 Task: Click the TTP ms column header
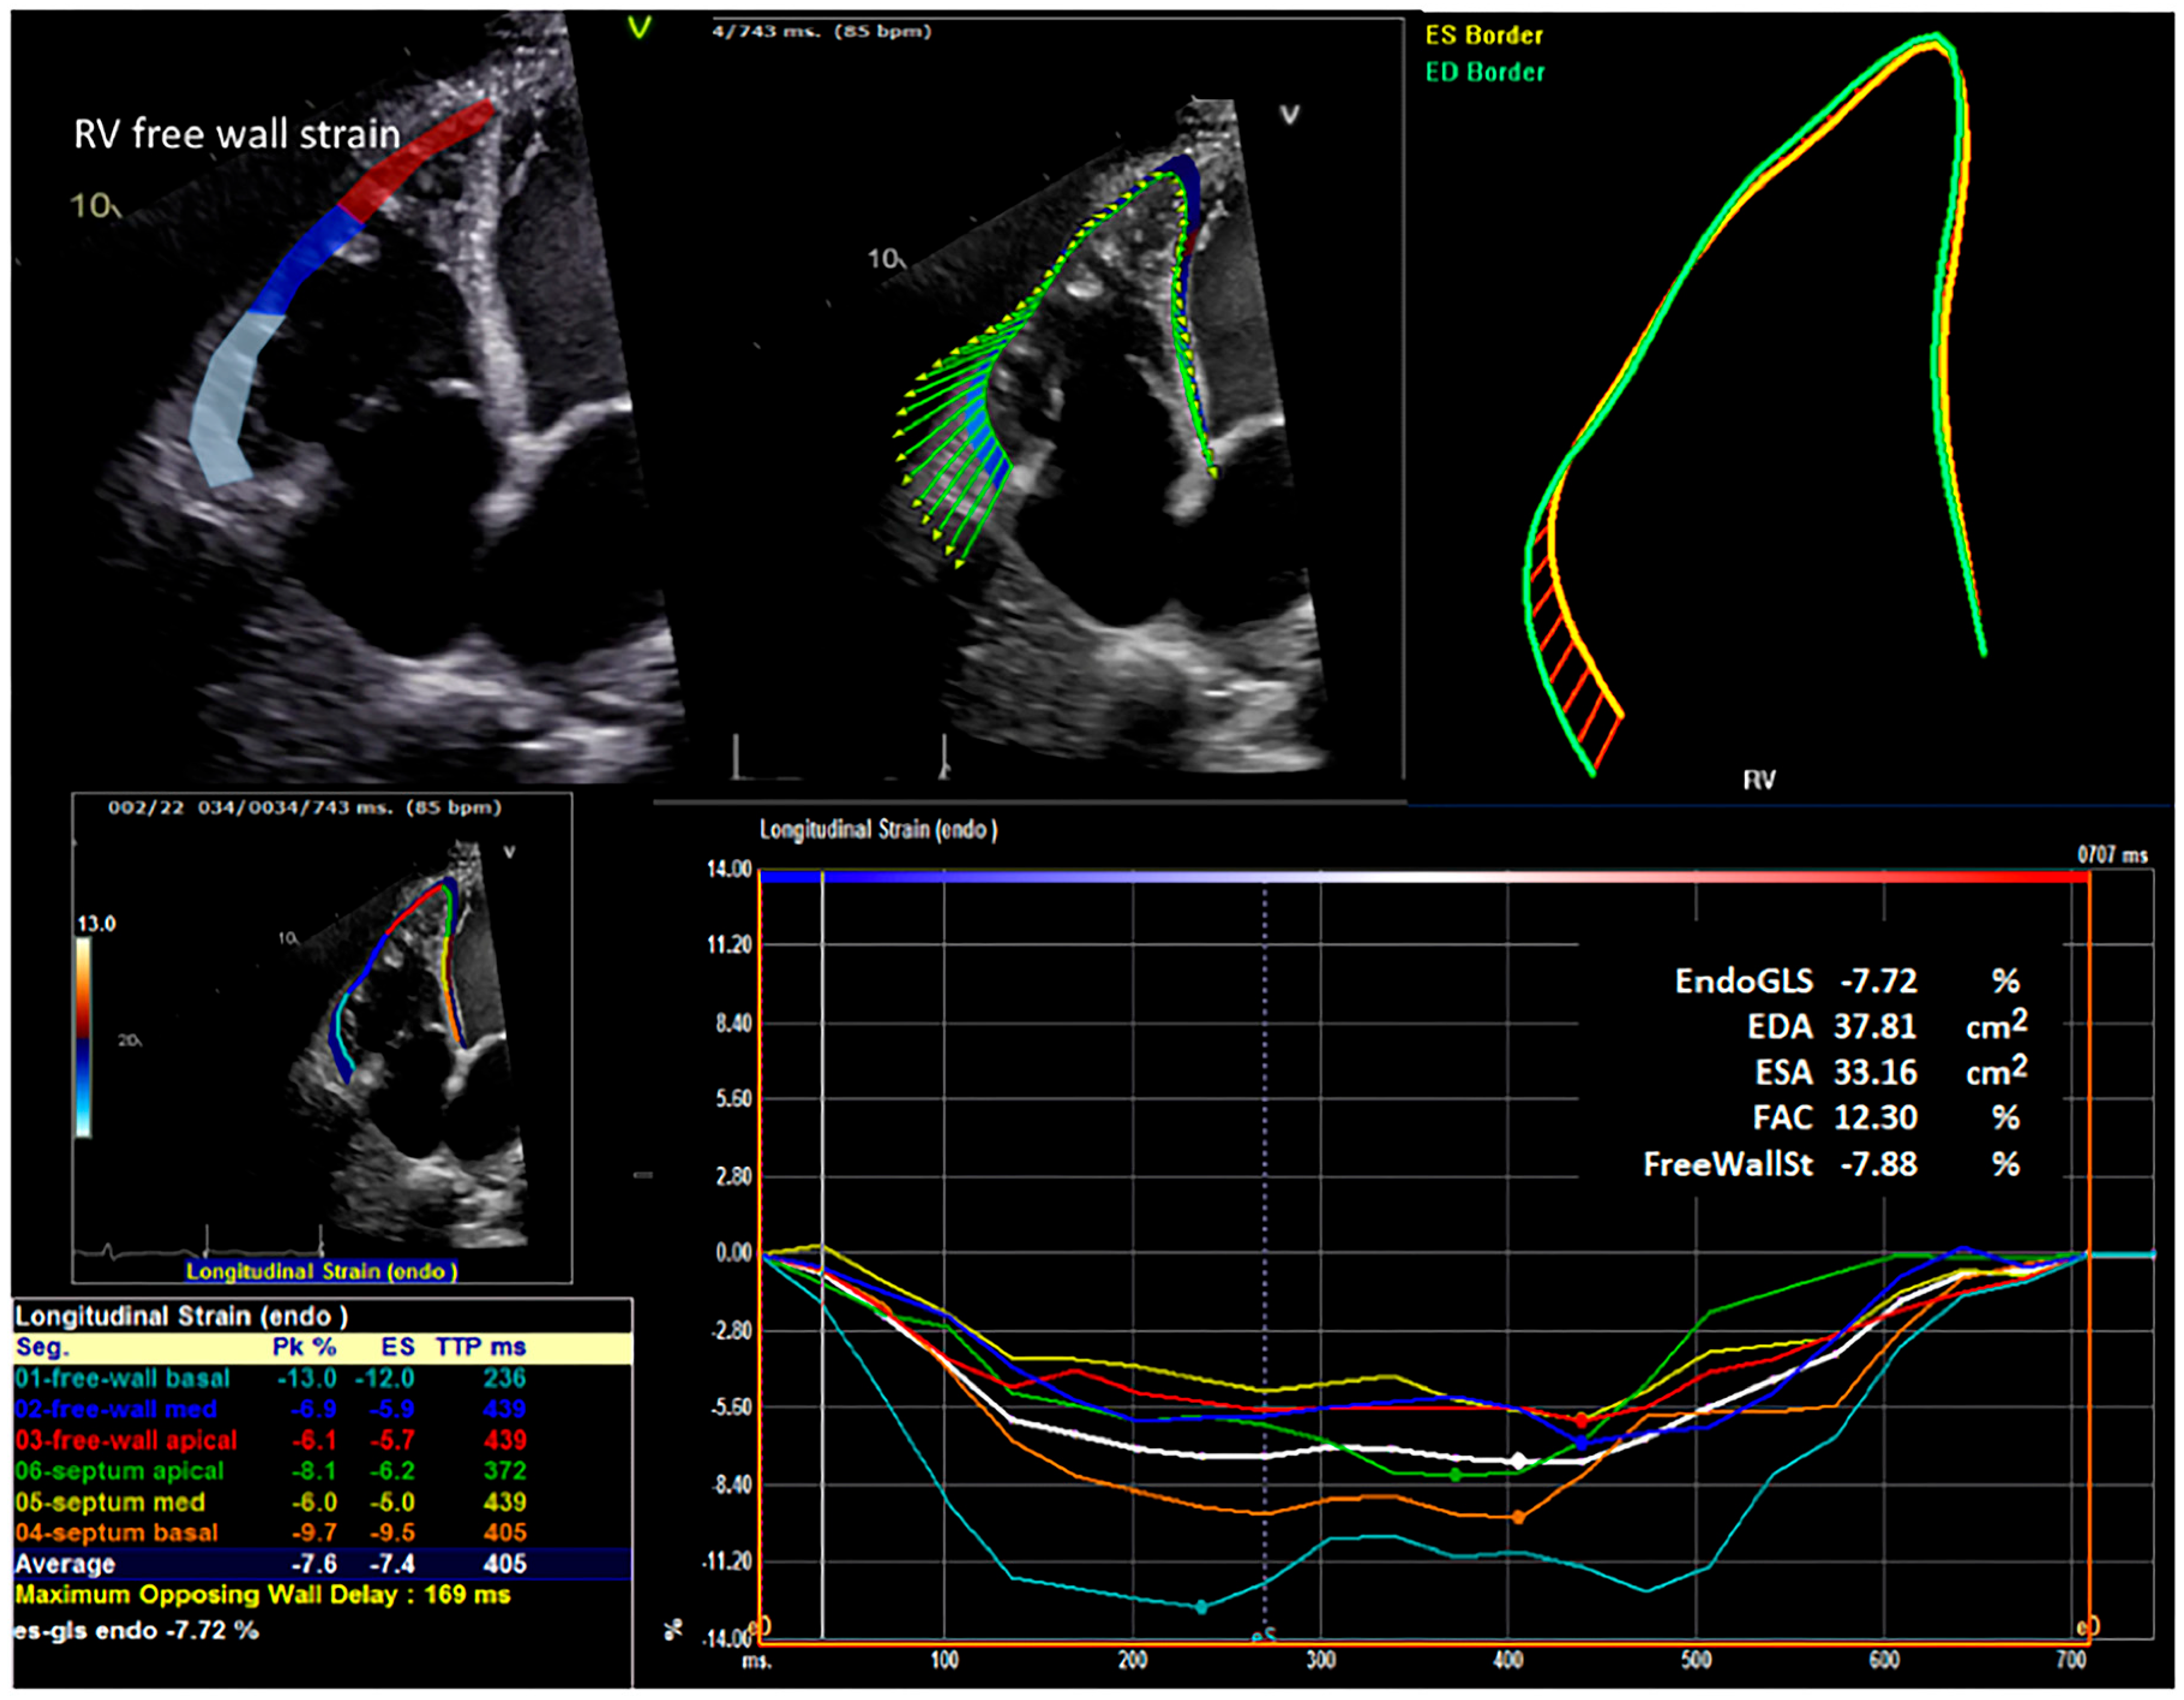[480, 1347]
